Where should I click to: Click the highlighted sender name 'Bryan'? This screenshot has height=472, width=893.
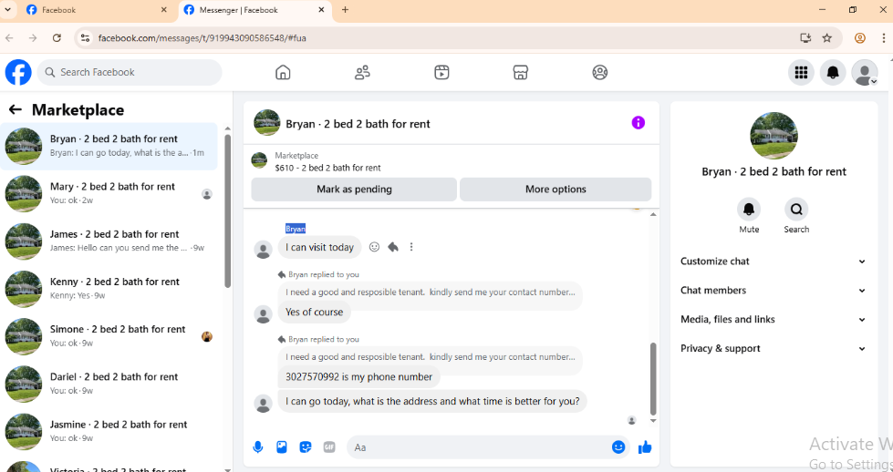[x=296, y=229]
